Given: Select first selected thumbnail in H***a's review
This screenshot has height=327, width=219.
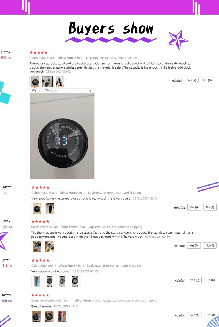Looking at the screenshot, I should point(35,82).
